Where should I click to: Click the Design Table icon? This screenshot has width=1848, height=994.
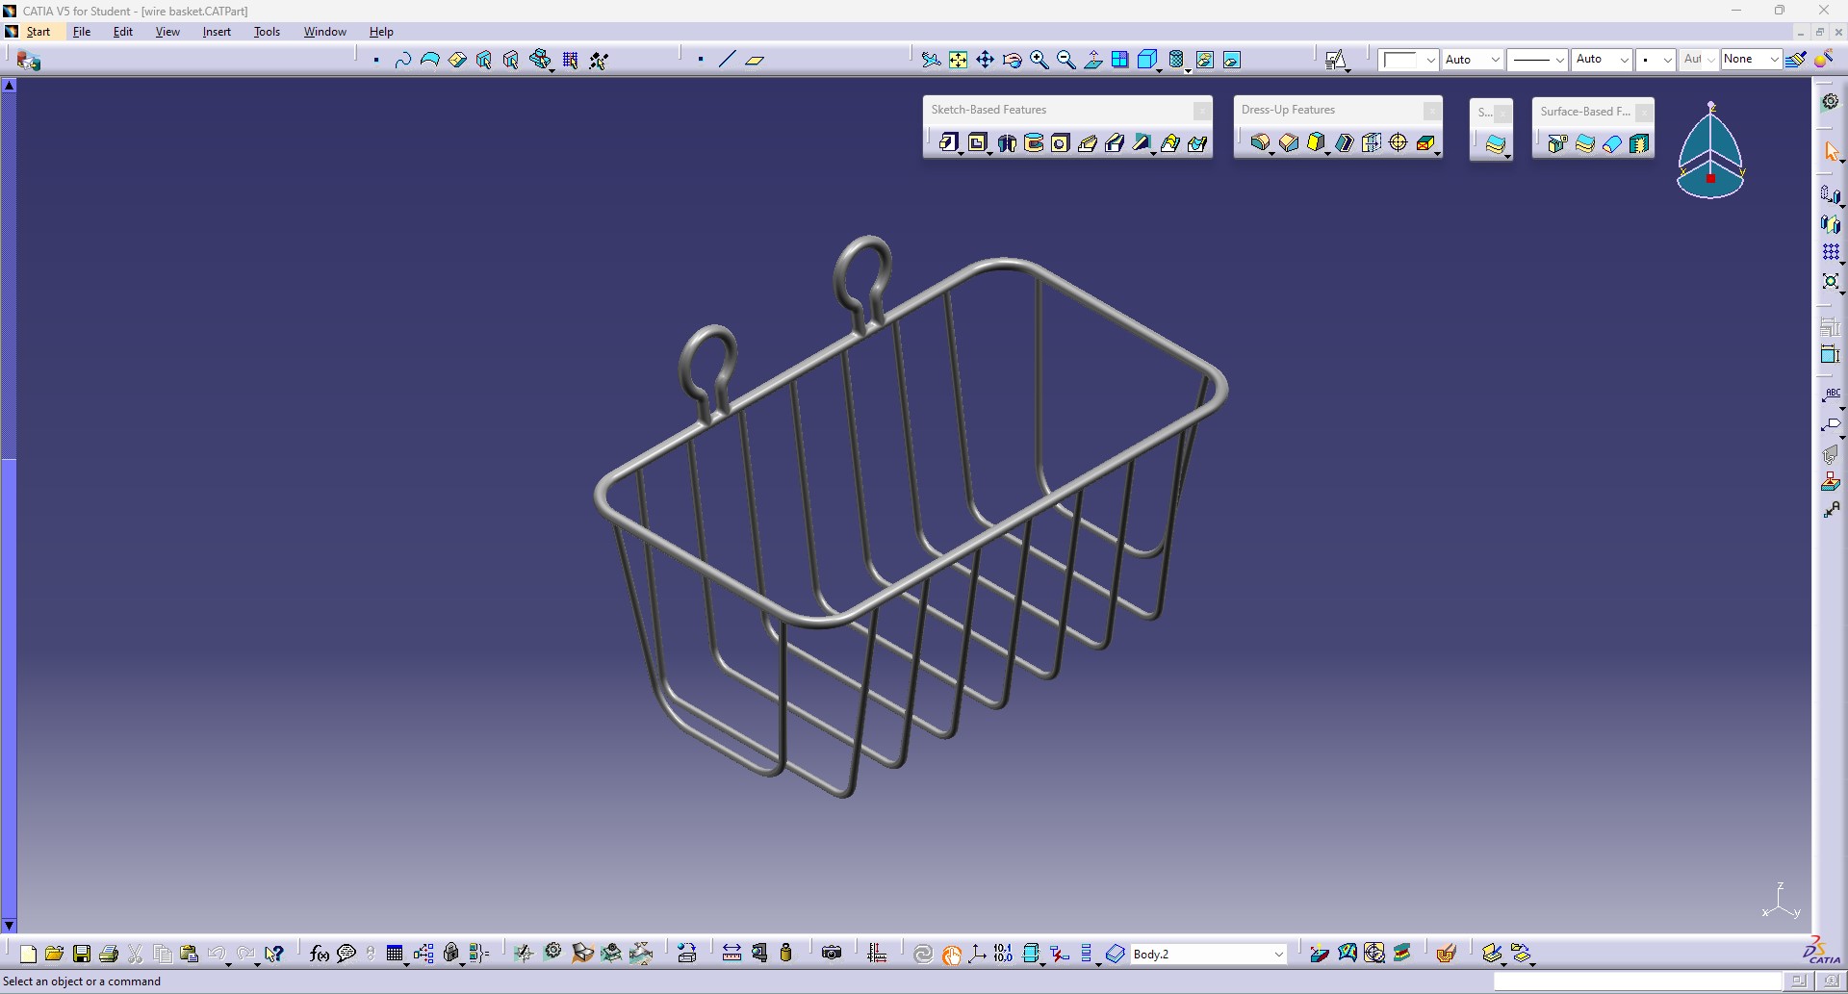pyautogui.click(x=395, y=954)
